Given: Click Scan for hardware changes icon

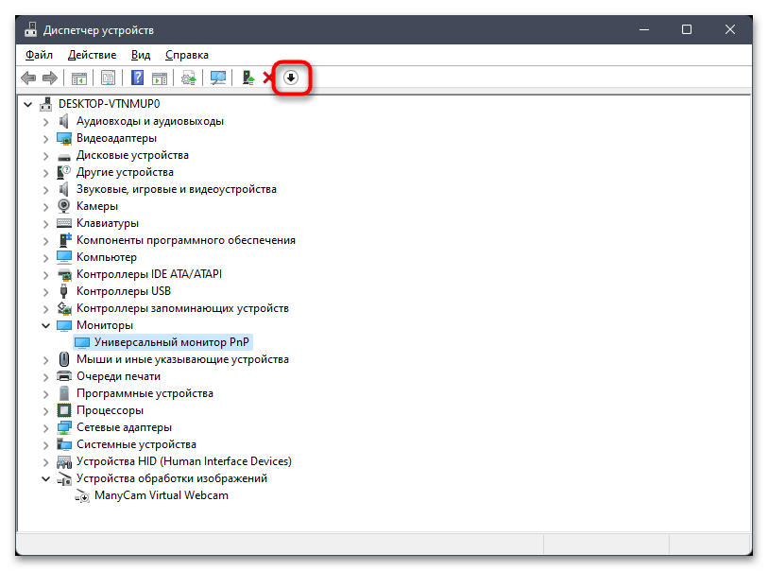Looking at the screenshot, I should point(218,78).
